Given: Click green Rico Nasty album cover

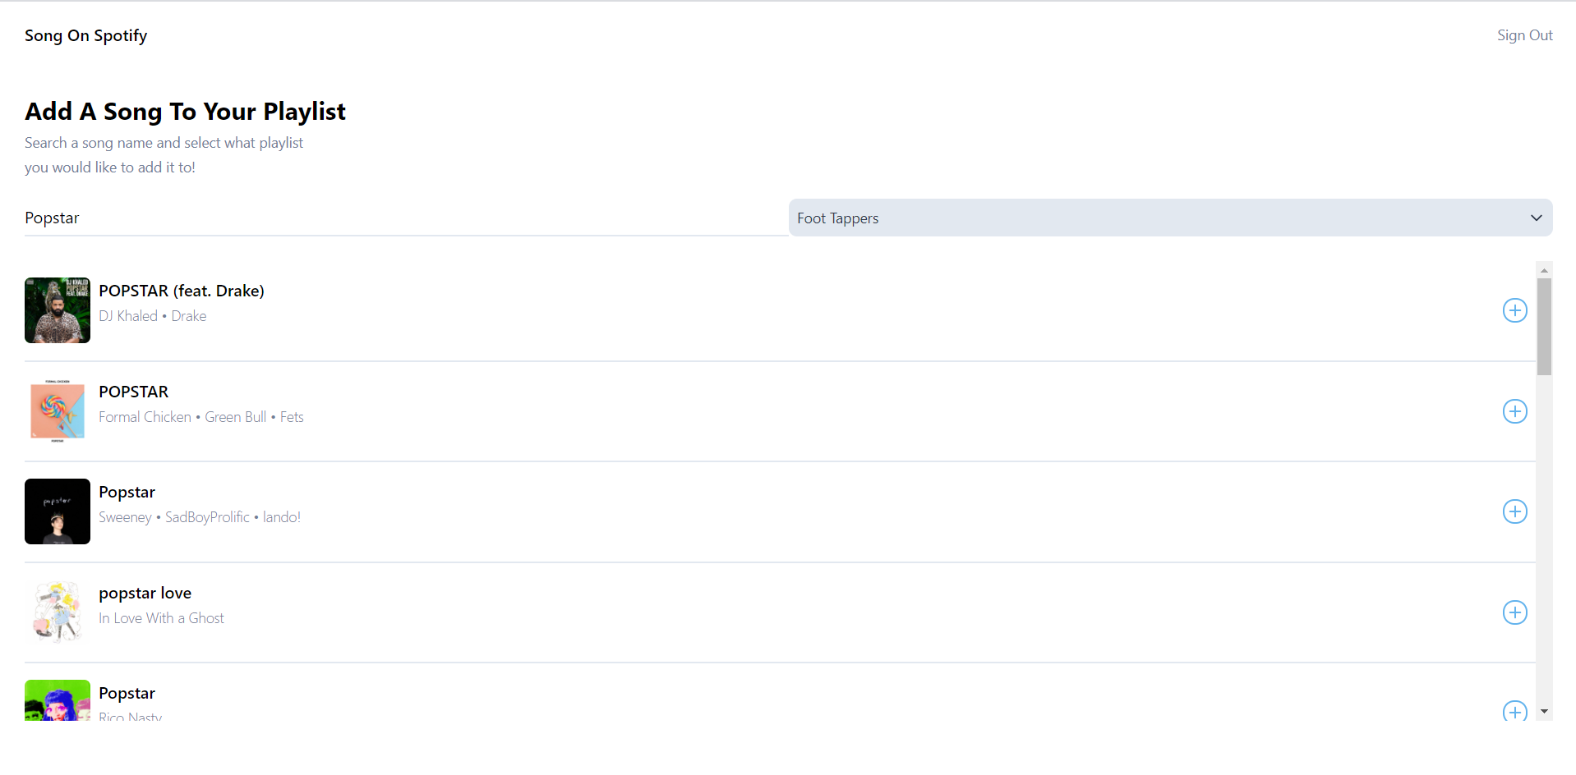Looking at the screenshot, I should click(x=58, y=700).
